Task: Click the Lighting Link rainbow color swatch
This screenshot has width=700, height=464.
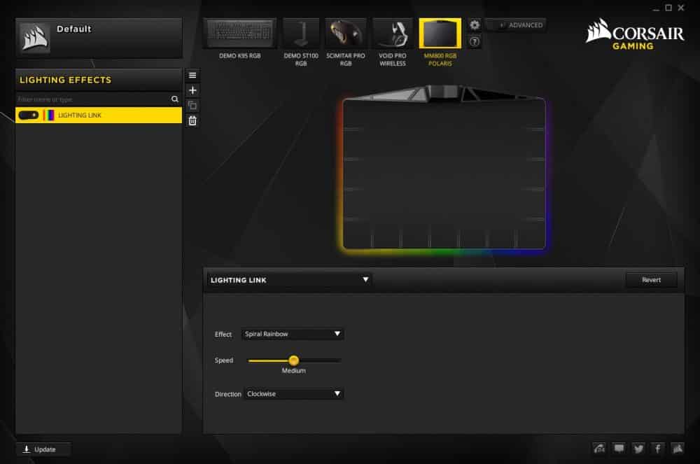Action: coord(49,115)
